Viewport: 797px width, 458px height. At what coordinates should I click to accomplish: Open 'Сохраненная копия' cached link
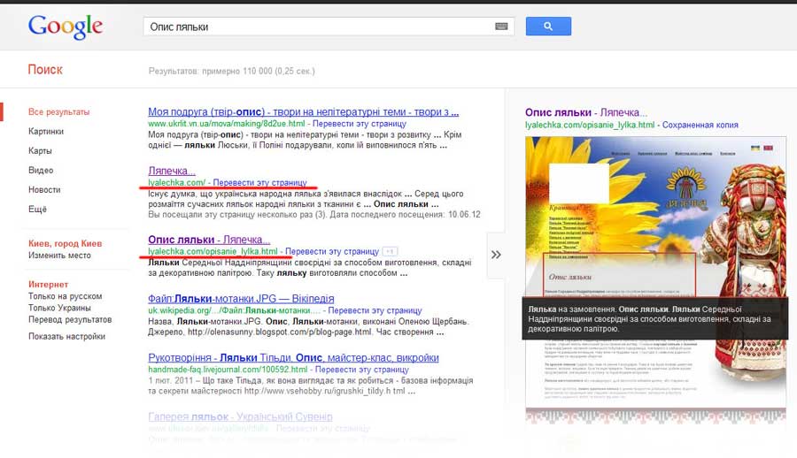700,125
